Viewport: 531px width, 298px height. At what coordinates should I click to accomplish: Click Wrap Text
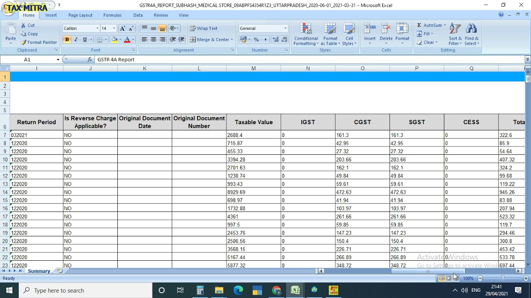(x=204, y=29)
